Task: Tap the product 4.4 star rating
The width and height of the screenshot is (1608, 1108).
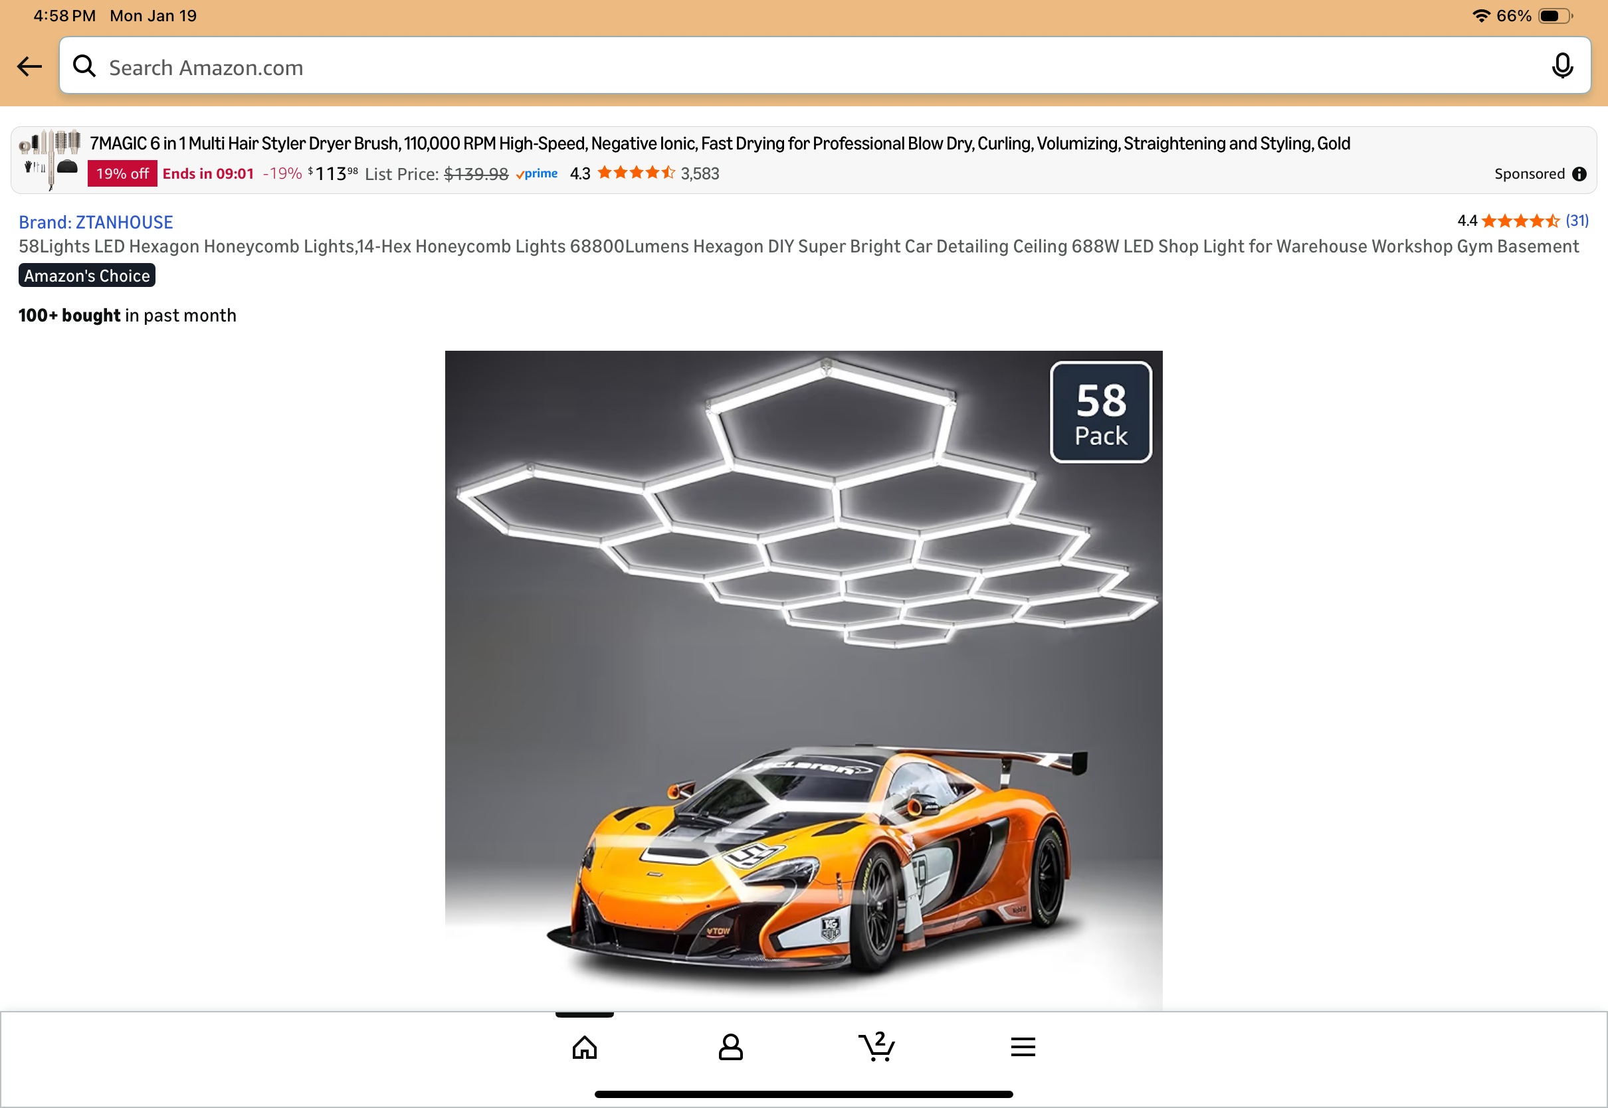Action: coord(1508,221)
